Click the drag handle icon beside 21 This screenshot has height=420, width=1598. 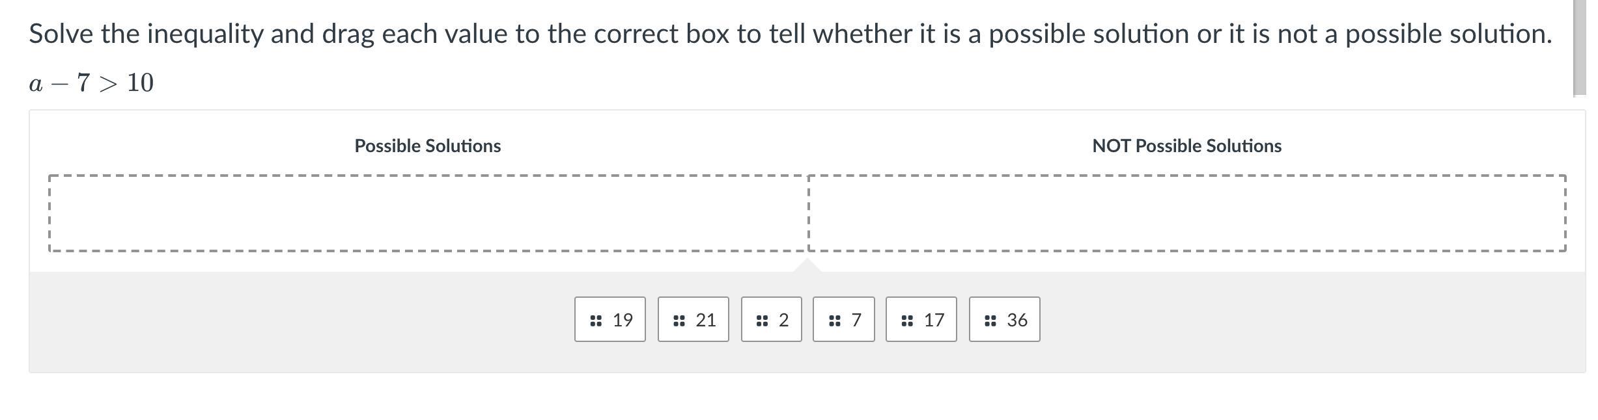pyautogui.click(x=679, y=321)
